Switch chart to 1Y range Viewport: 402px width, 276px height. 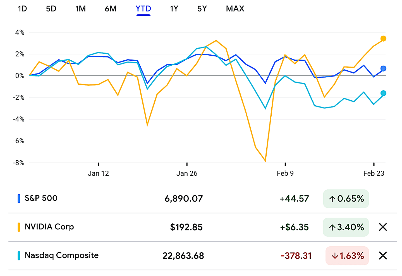[x=174, y=9]
